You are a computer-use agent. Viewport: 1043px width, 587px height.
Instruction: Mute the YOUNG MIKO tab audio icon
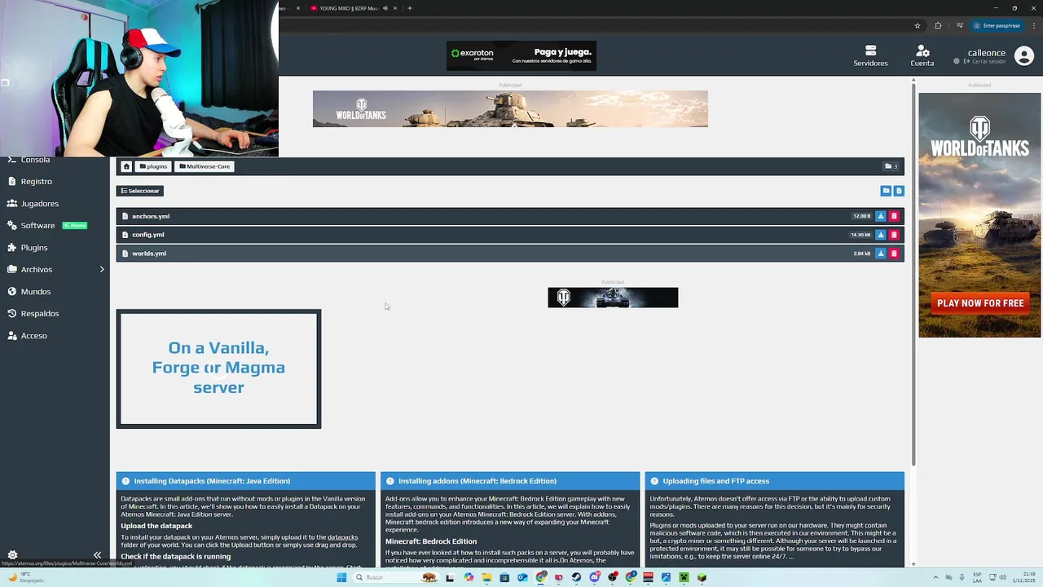385,8
